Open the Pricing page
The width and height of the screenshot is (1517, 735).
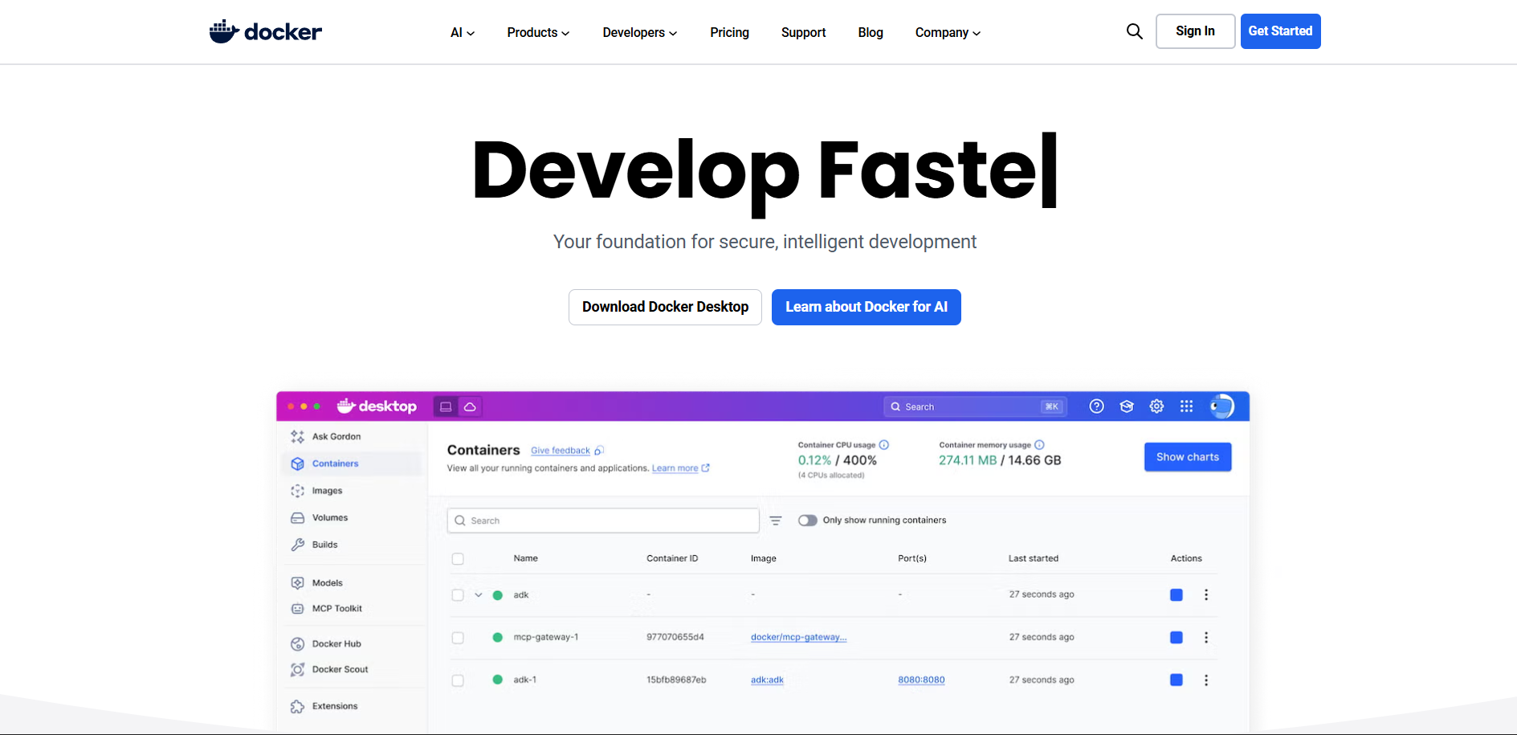729,33
